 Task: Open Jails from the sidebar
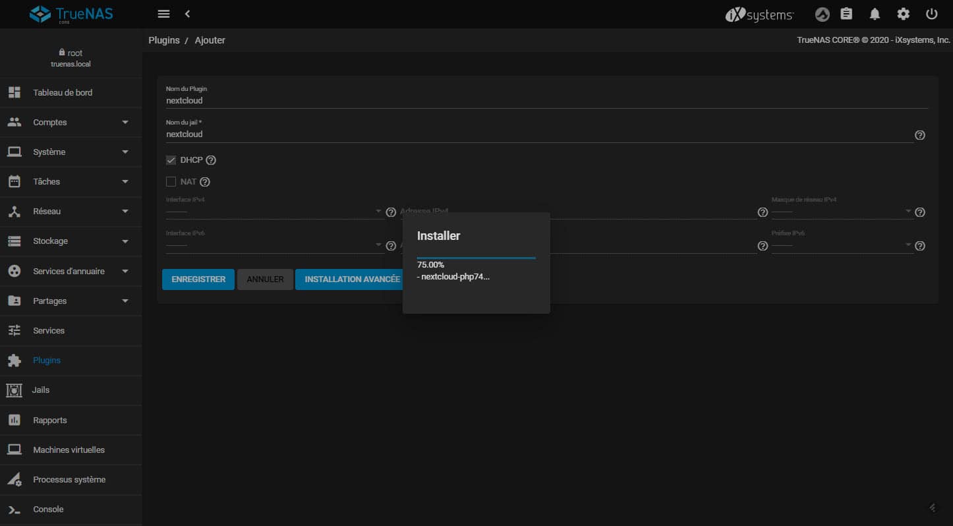tap(71, 390)
